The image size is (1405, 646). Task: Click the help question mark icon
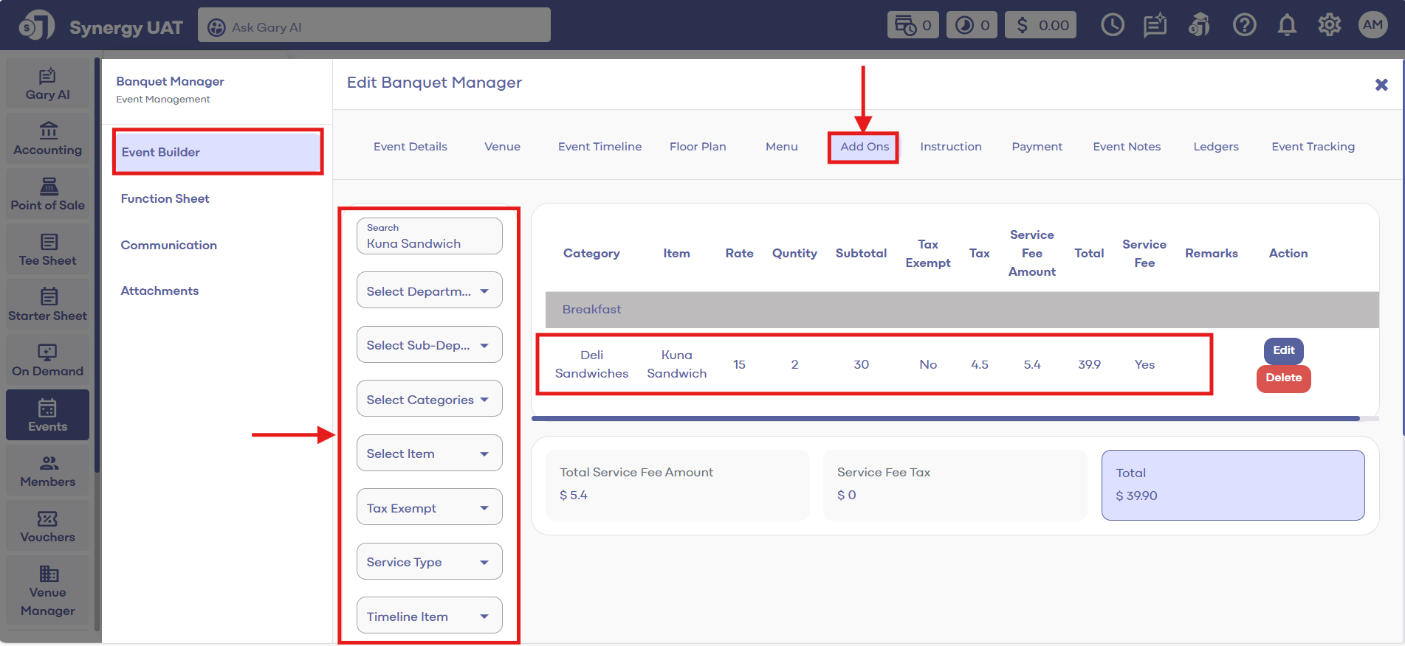coord(1244,26)
